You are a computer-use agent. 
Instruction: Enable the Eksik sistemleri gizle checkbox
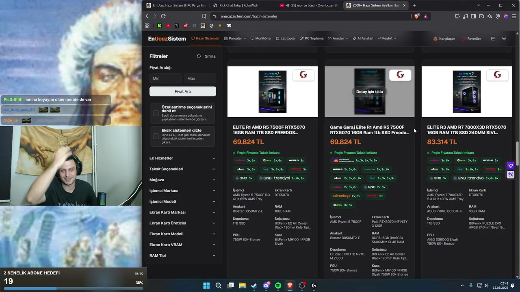coord(156,136)
